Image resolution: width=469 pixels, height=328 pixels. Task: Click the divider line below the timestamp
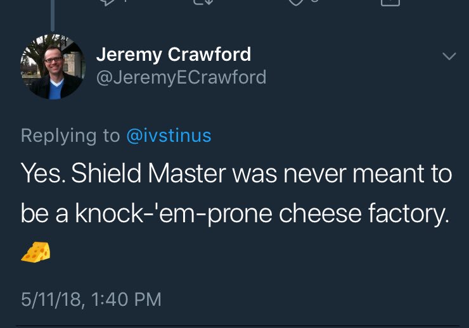[x=234, y=325]
